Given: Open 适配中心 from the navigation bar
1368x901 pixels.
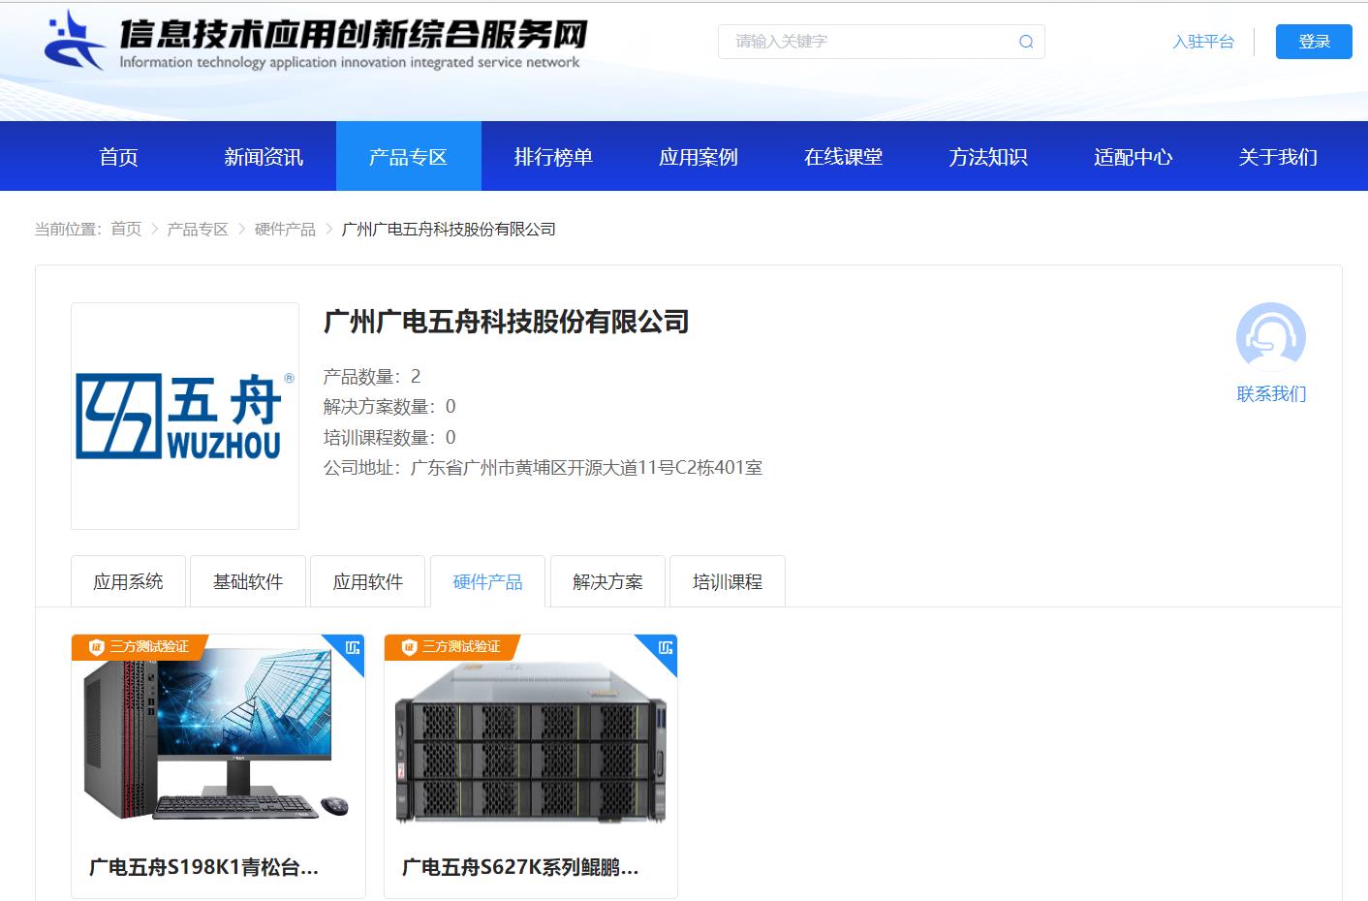Looking at the screenshot, I should 1133,157.
